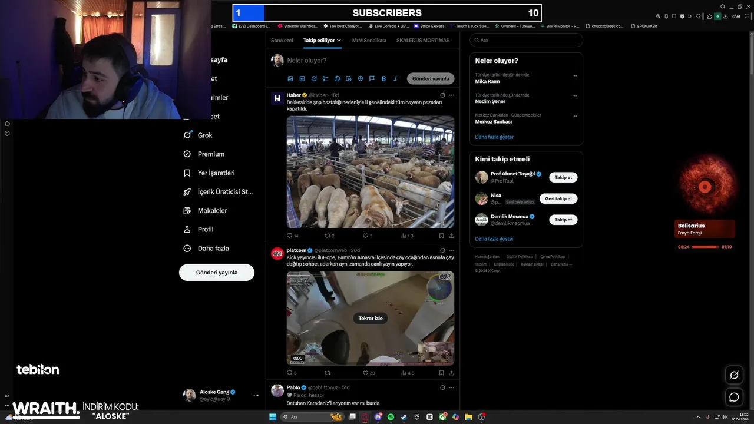The width and height of the screenshot is (754, 424).
Task: Bookmark the Haber post
Action: click(x=441, y=236)
